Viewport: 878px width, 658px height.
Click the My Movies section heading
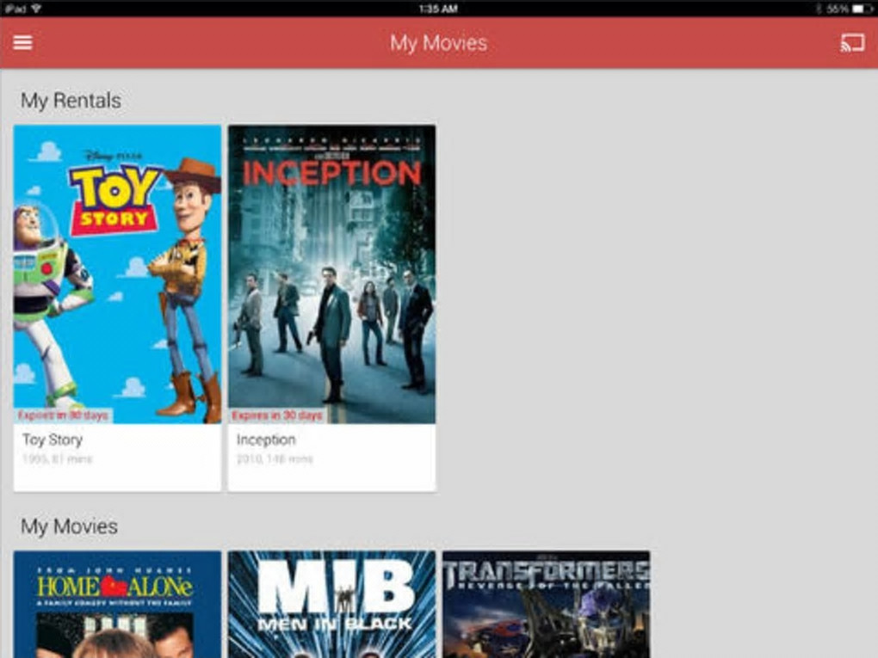69,526
